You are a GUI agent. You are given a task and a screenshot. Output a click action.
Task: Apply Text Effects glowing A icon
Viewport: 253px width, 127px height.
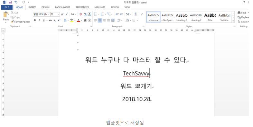(x=65, y=20)
